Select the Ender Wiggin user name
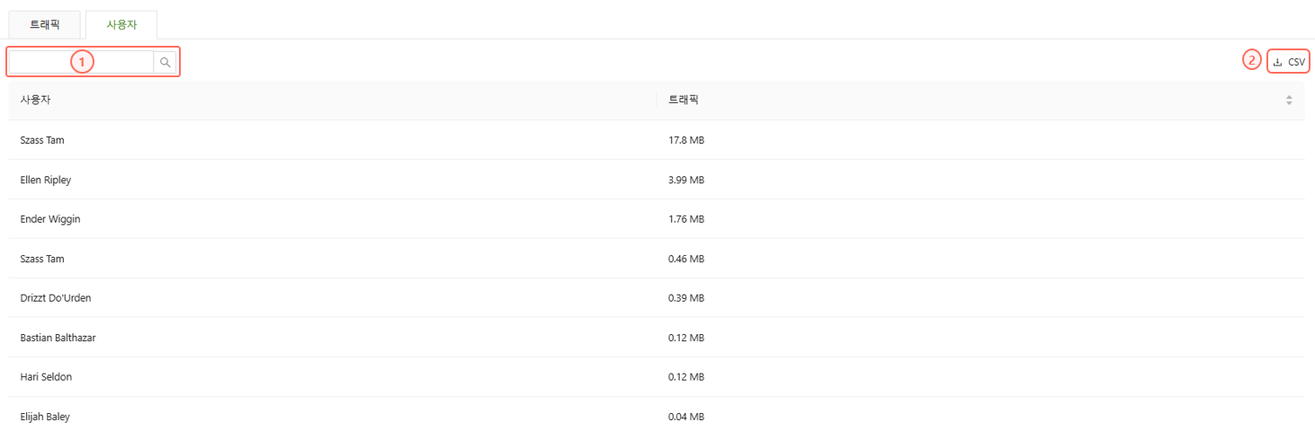The image size is (1315, 431). pyautogui.click(x=44, y=219)
